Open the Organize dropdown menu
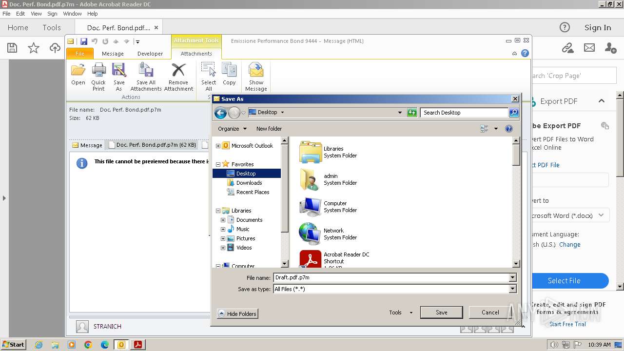Viewport: 624px width, 351px height. click(232, 129)
